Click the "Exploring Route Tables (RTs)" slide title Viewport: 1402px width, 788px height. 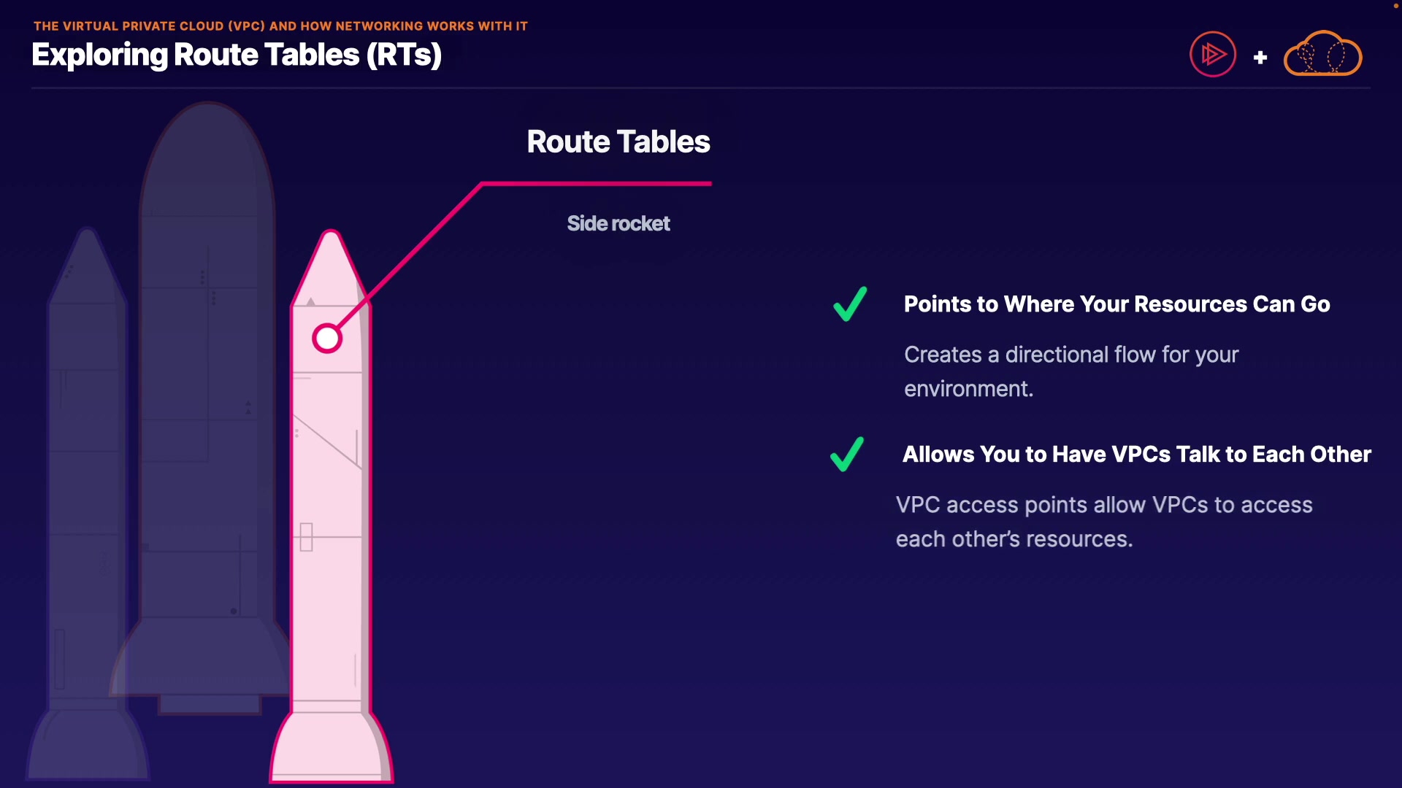[x=237, y=55]
